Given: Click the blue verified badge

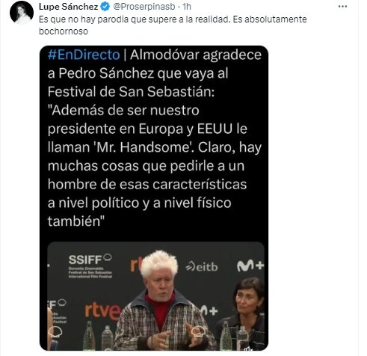Looking at the screenshot, I should [x=105, y=7].
